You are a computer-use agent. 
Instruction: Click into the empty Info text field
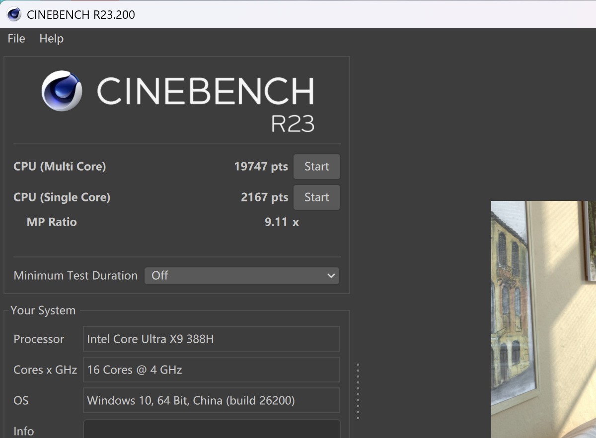(211, 430)
